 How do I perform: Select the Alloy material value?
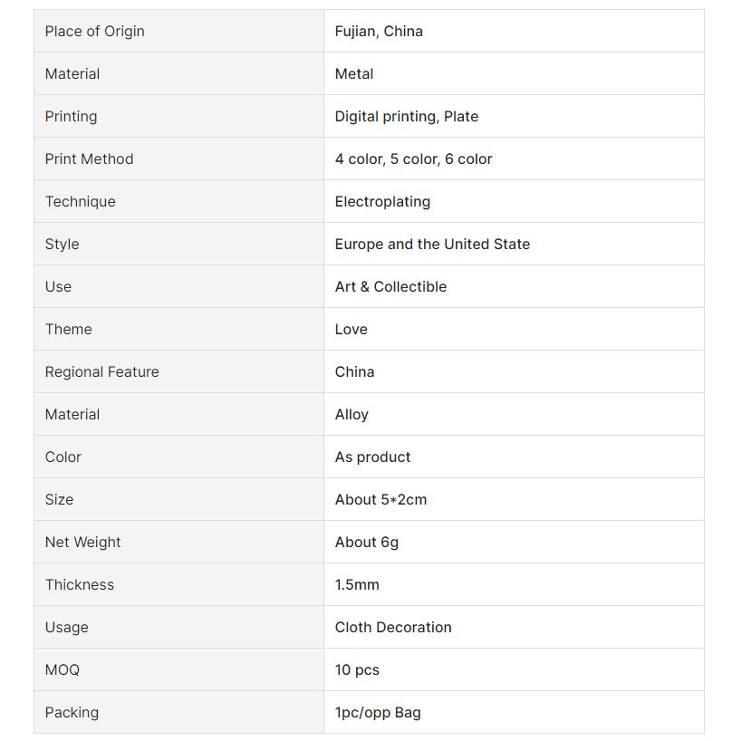point(352,414)
